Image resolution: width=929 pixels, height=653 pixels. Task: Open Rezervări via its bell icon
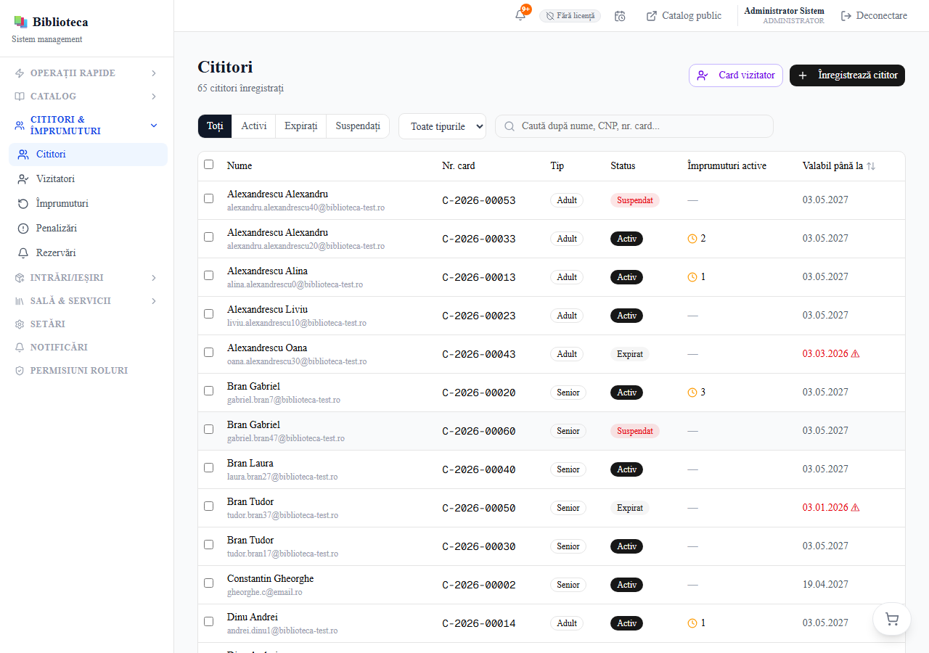[22, 253]
